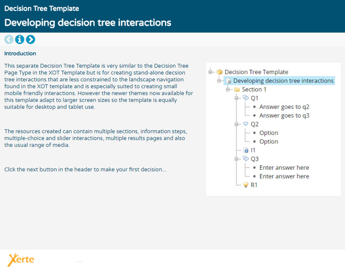This screenshot has height=272, width=345.
Task: Click the Xerte logo in footer
Action: pos(21,260)
